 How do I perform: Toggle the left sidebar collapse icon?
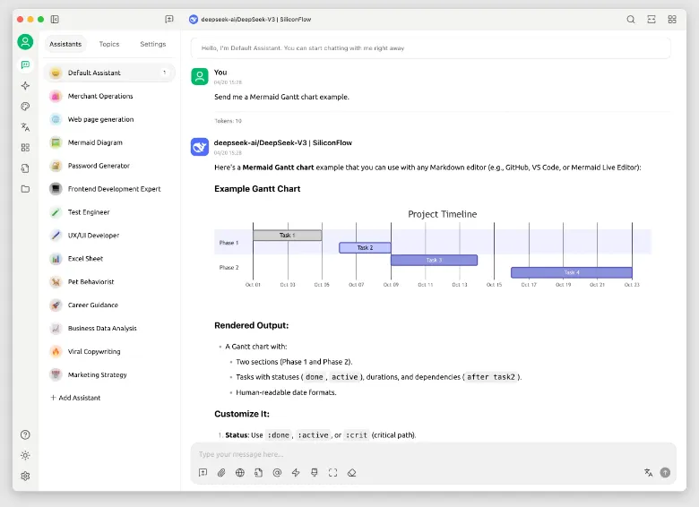pos(56,19)
